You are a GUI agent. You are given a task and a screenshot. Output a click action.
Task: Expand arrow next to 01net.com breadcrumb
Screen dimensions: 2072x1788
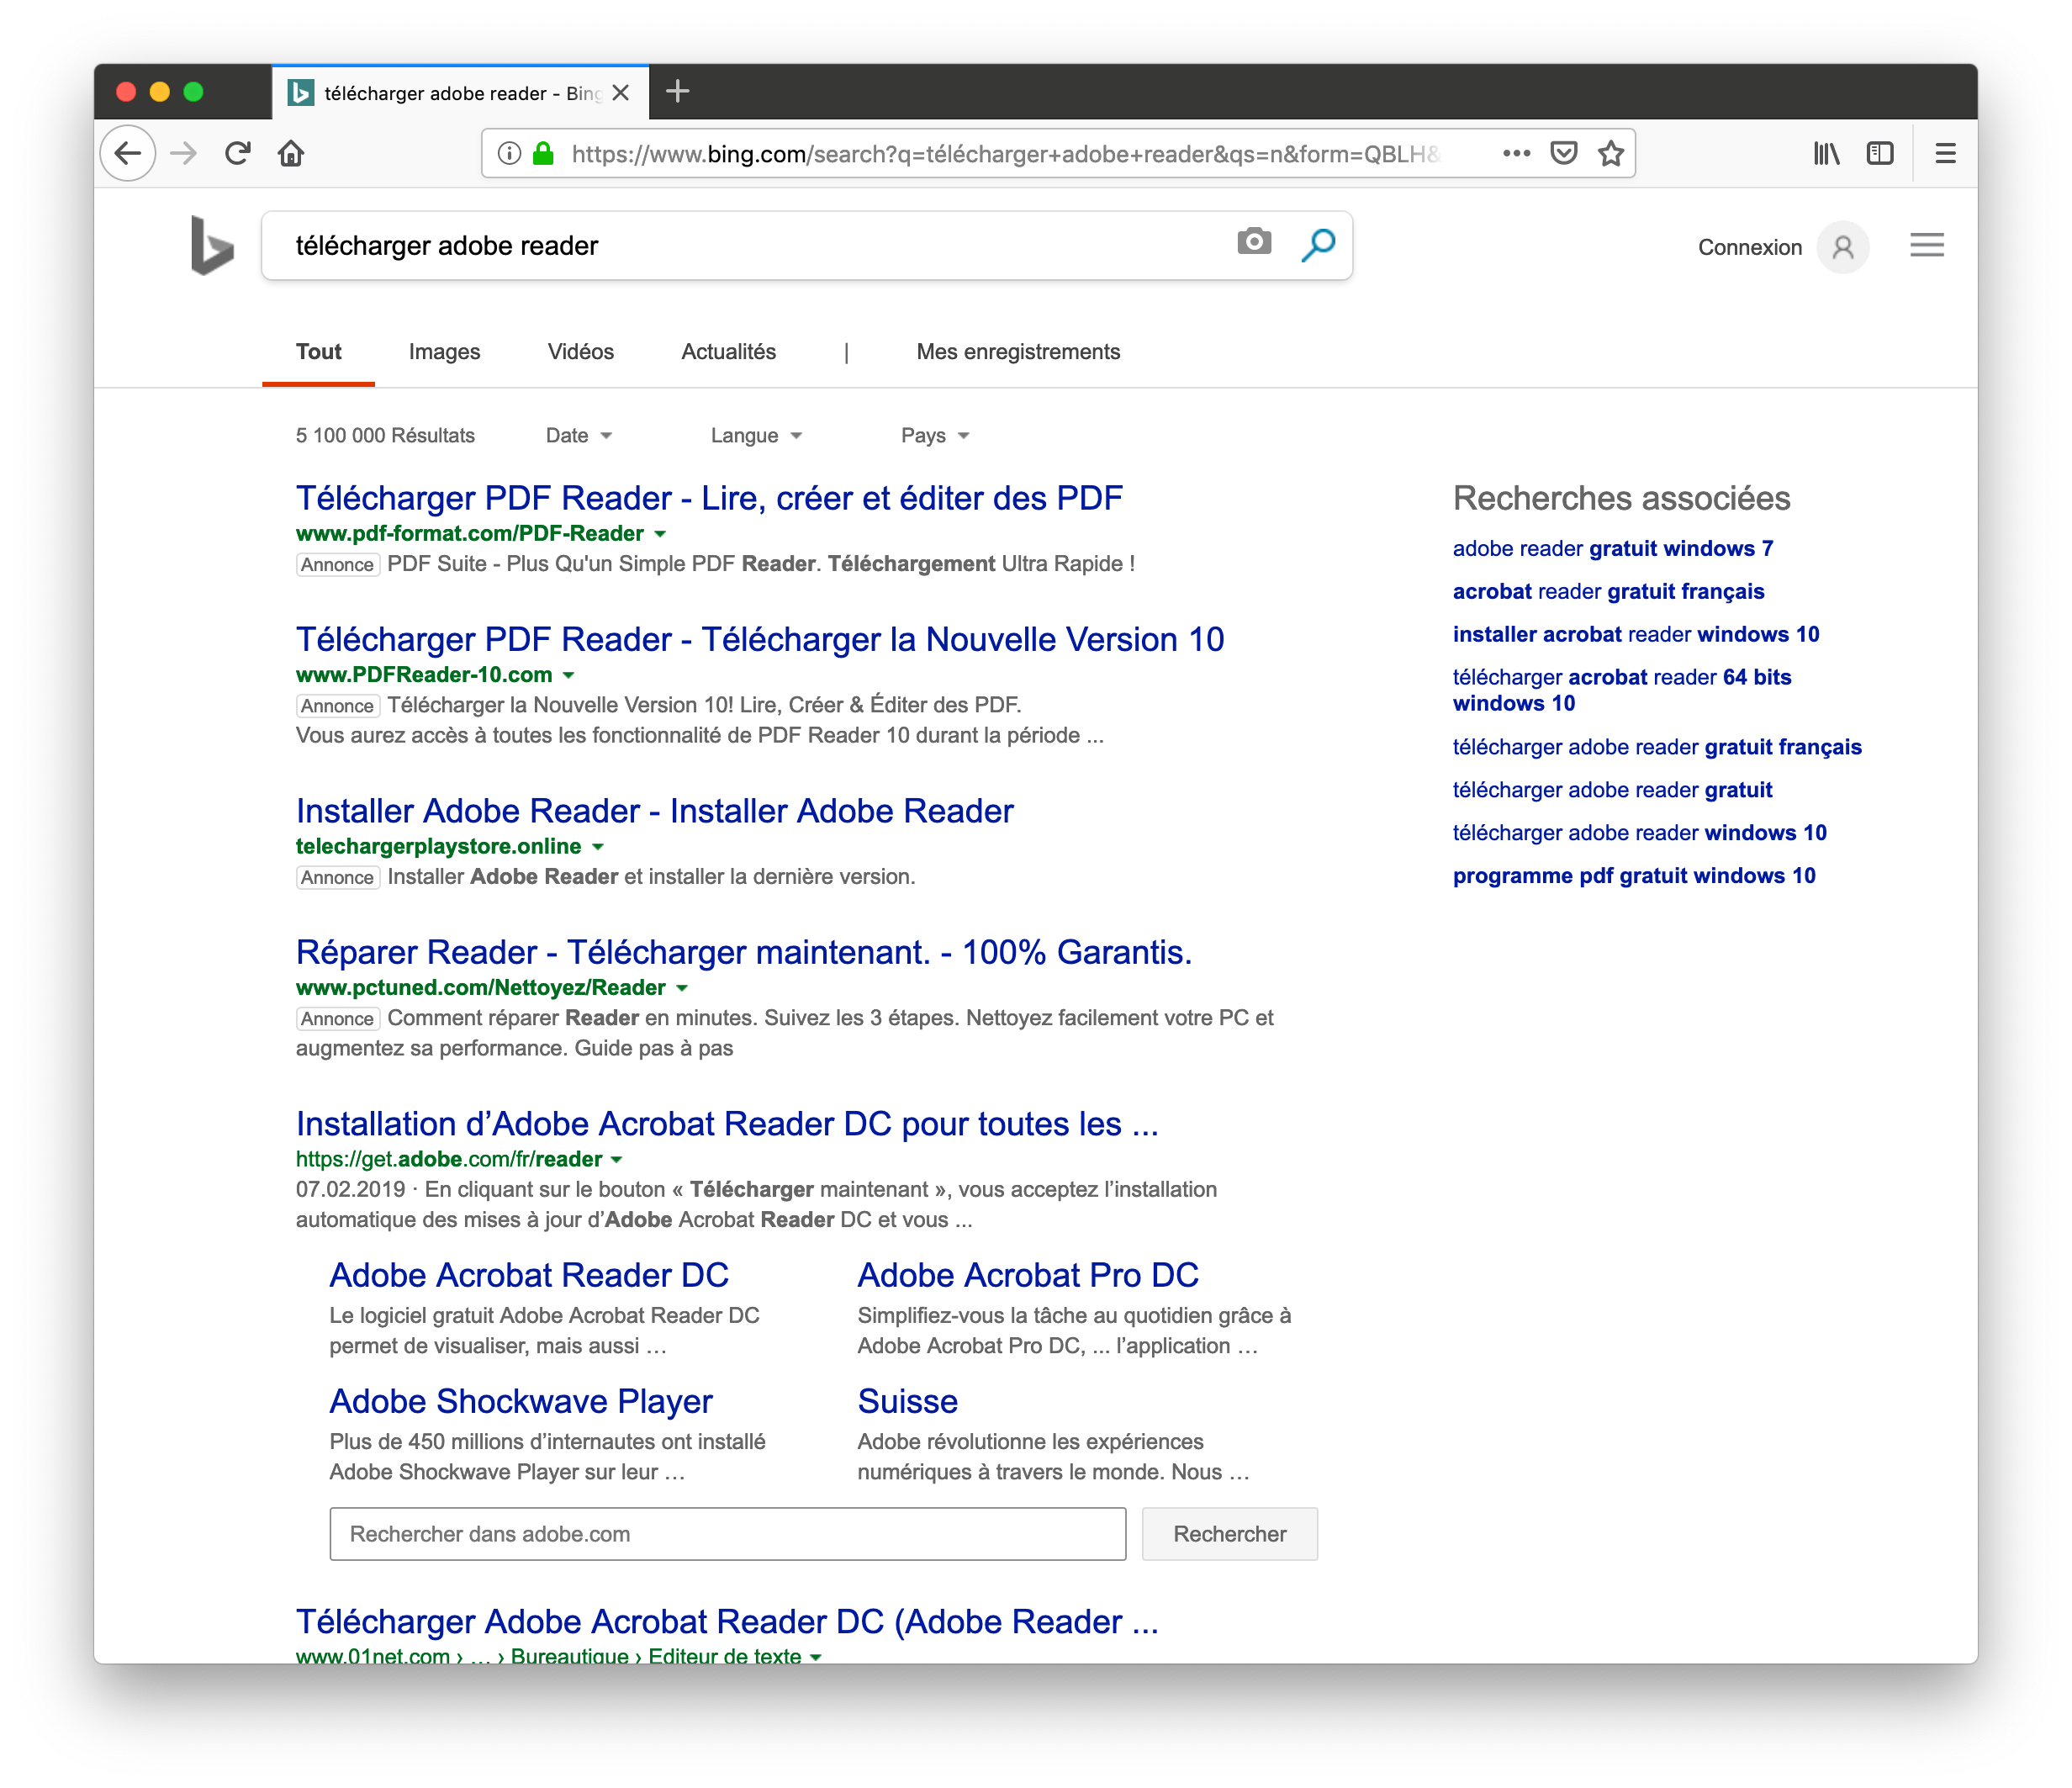(816, 1656)
